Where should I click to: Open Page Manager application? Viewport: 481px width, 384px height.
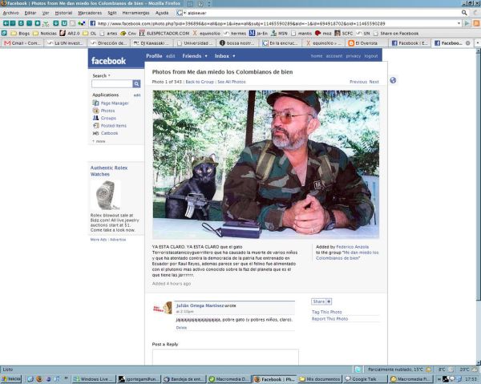[x=111, y=103]
